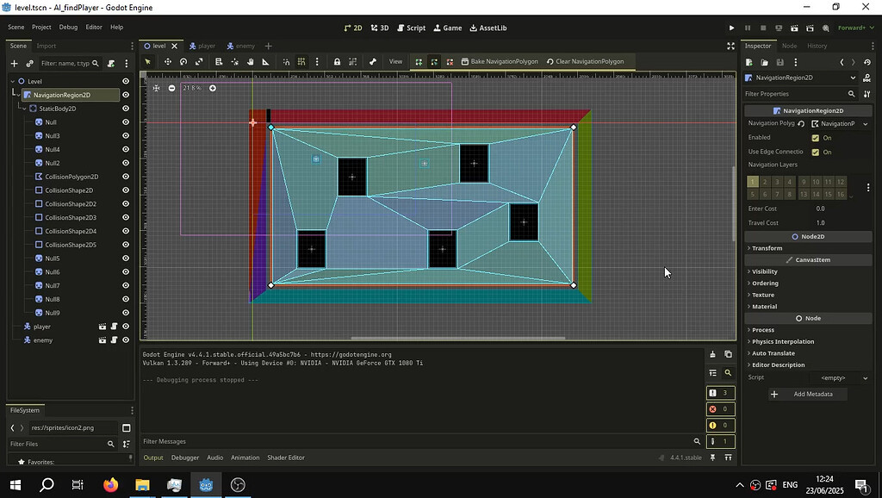
Task: Toggle visibility of NavigationRegion2D node
Action: click(126, 95)
